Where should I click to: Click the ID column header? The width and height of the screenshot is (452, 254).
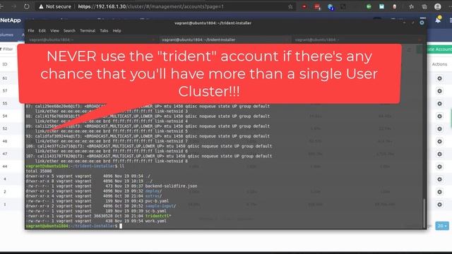click(x=5, y=64)
